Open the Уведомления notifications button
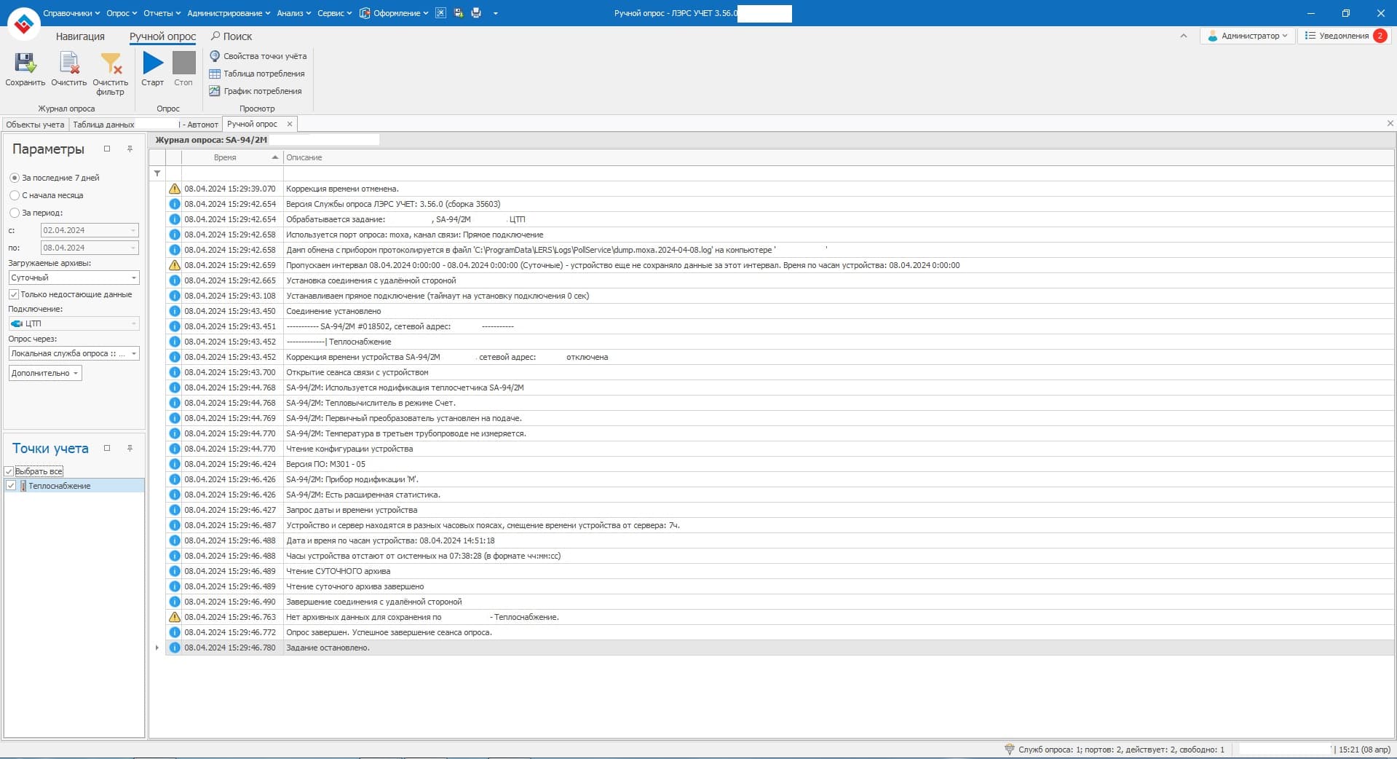The width and height of the screenshot is (1397, 759). tap(1344, 36)
